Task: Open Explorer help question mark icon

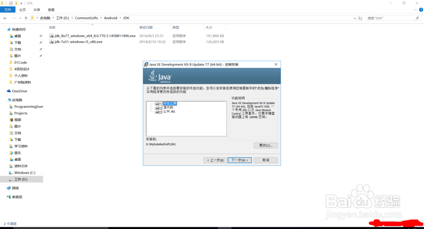Action: pos(421,10)
